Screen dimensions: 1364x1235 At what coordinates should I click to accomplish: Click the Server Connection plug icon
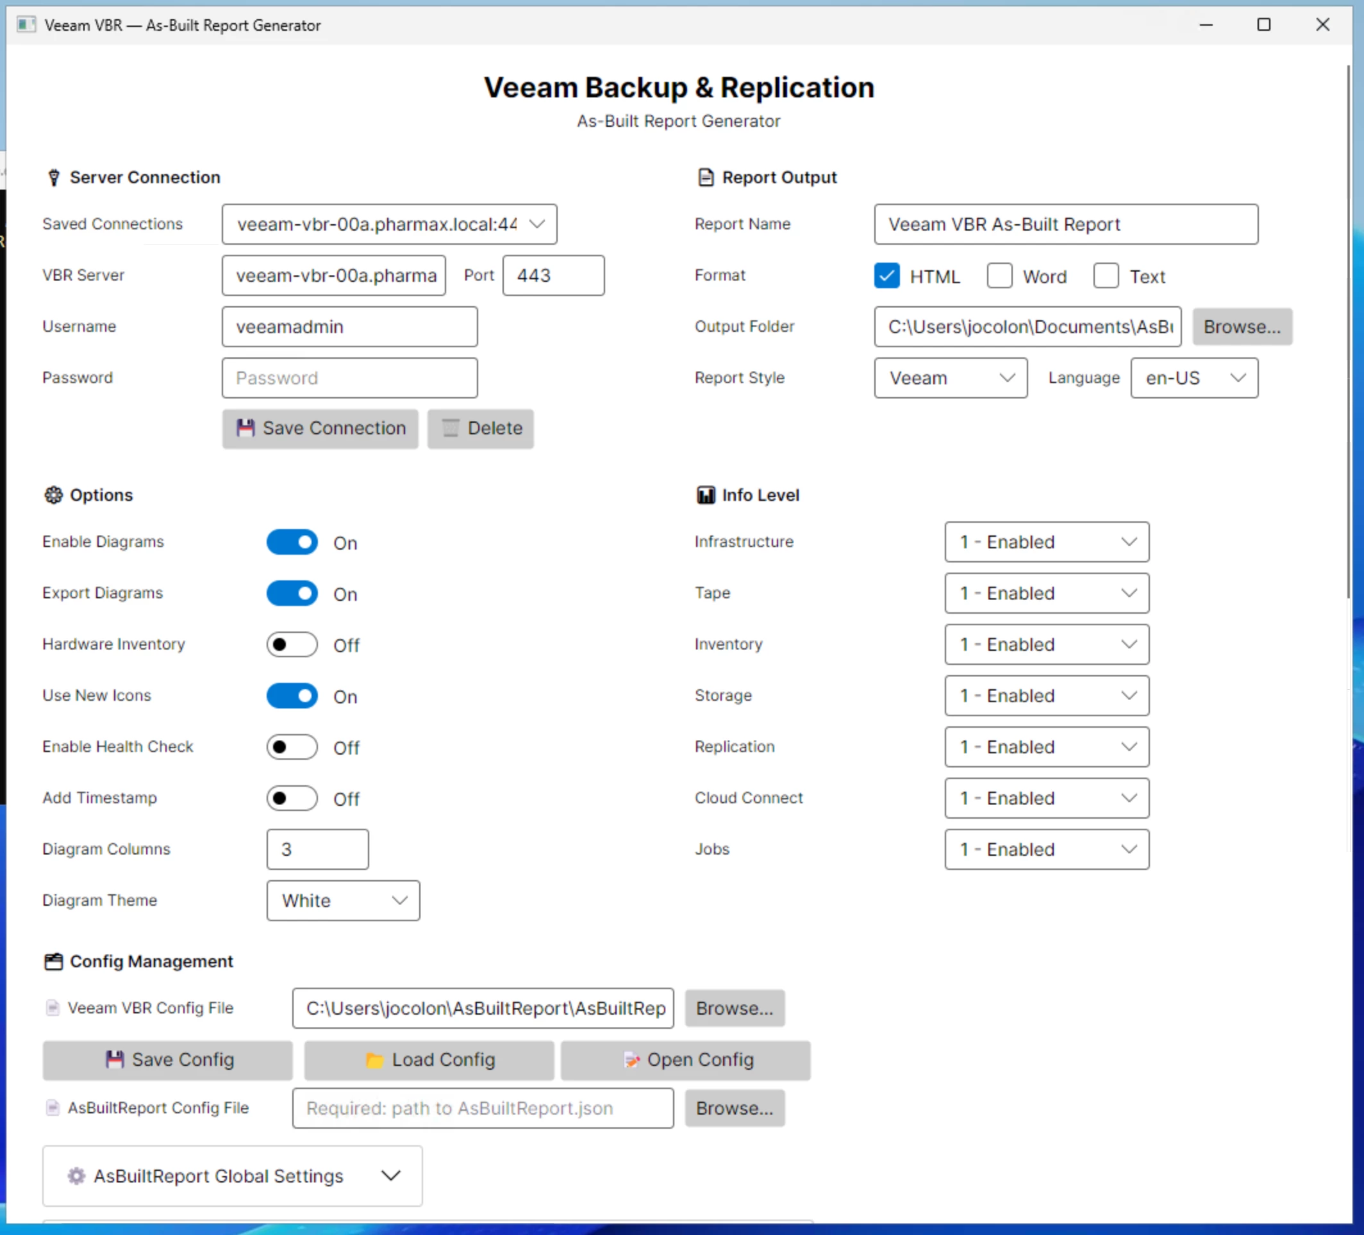(54, 178)
